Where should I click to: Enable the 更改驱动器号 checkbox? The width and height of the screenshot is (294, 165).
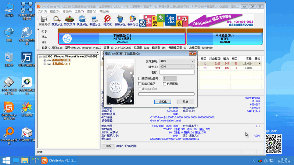point(140,78)
